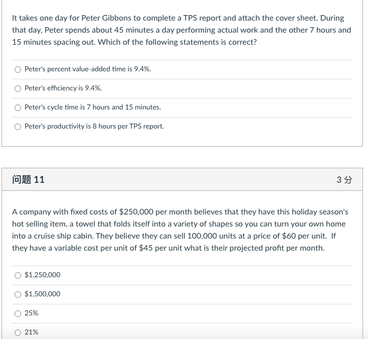The image size is (368, 339).
Task: Choose radio for cycle time 7 hours 15 minutes
Action: 18,107
